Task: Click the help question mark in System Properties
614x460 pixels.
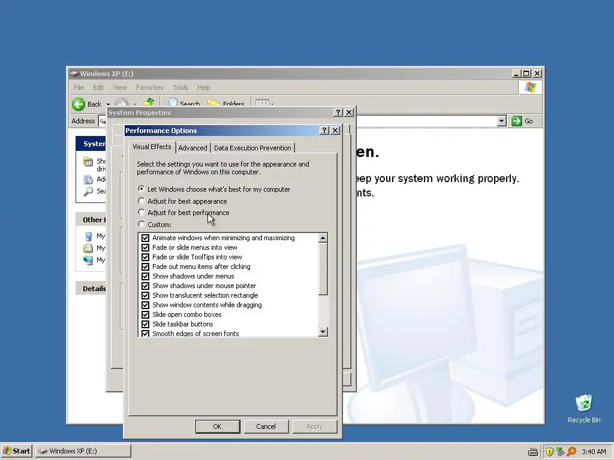Action: pos(338,112)
